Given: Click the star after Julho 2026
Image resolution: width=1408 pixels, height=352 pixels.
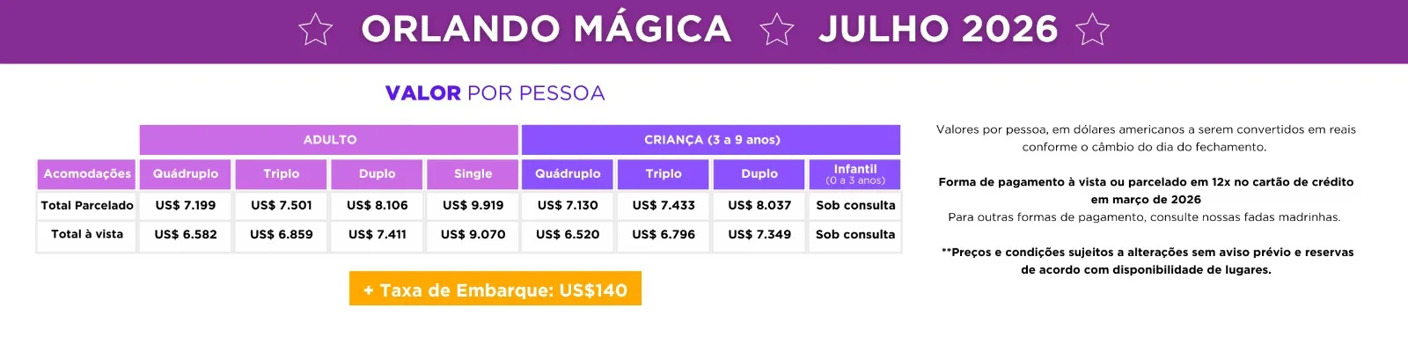Looking at the screenshot, I should point(1092,30).
